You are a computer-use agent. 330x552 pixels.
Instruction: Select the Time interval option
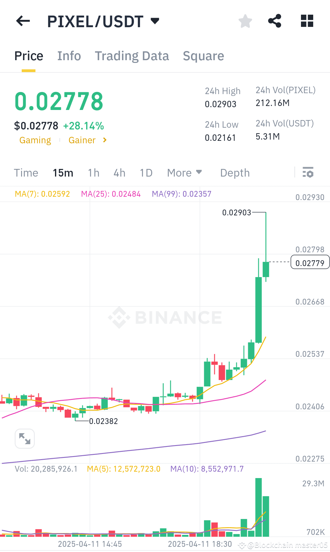point(26,173)
